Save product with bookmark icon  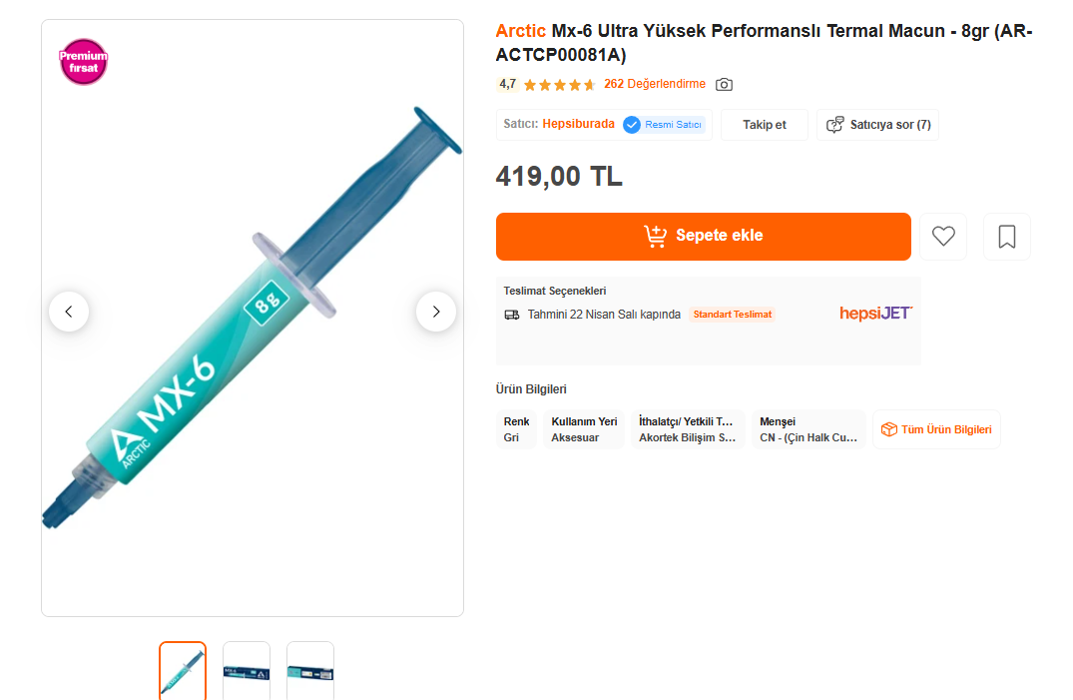coord(1006,237)
